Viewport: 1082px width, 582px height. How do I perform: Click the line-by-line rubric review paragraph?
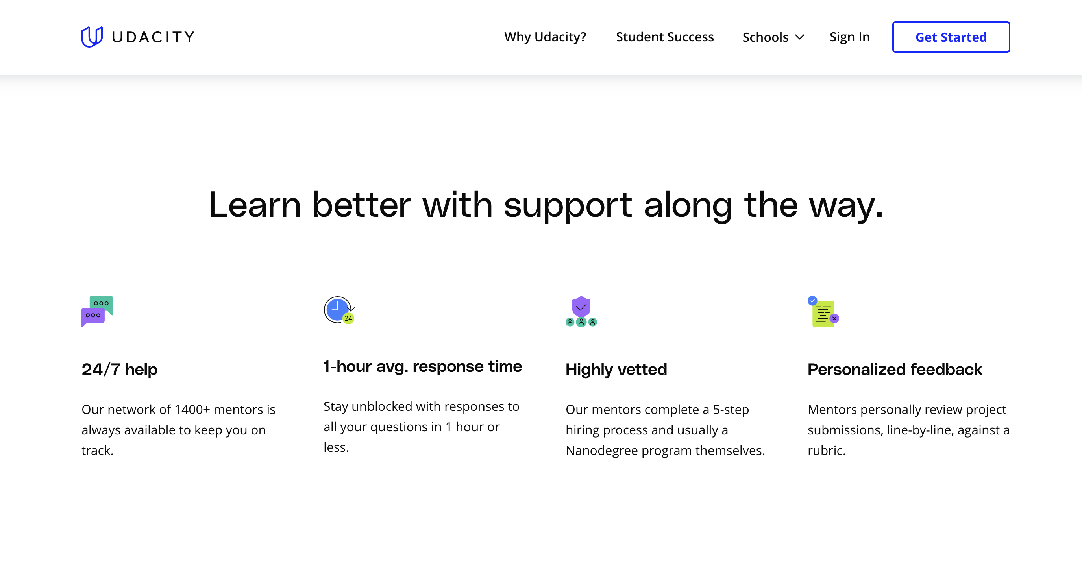click(908, 430)
